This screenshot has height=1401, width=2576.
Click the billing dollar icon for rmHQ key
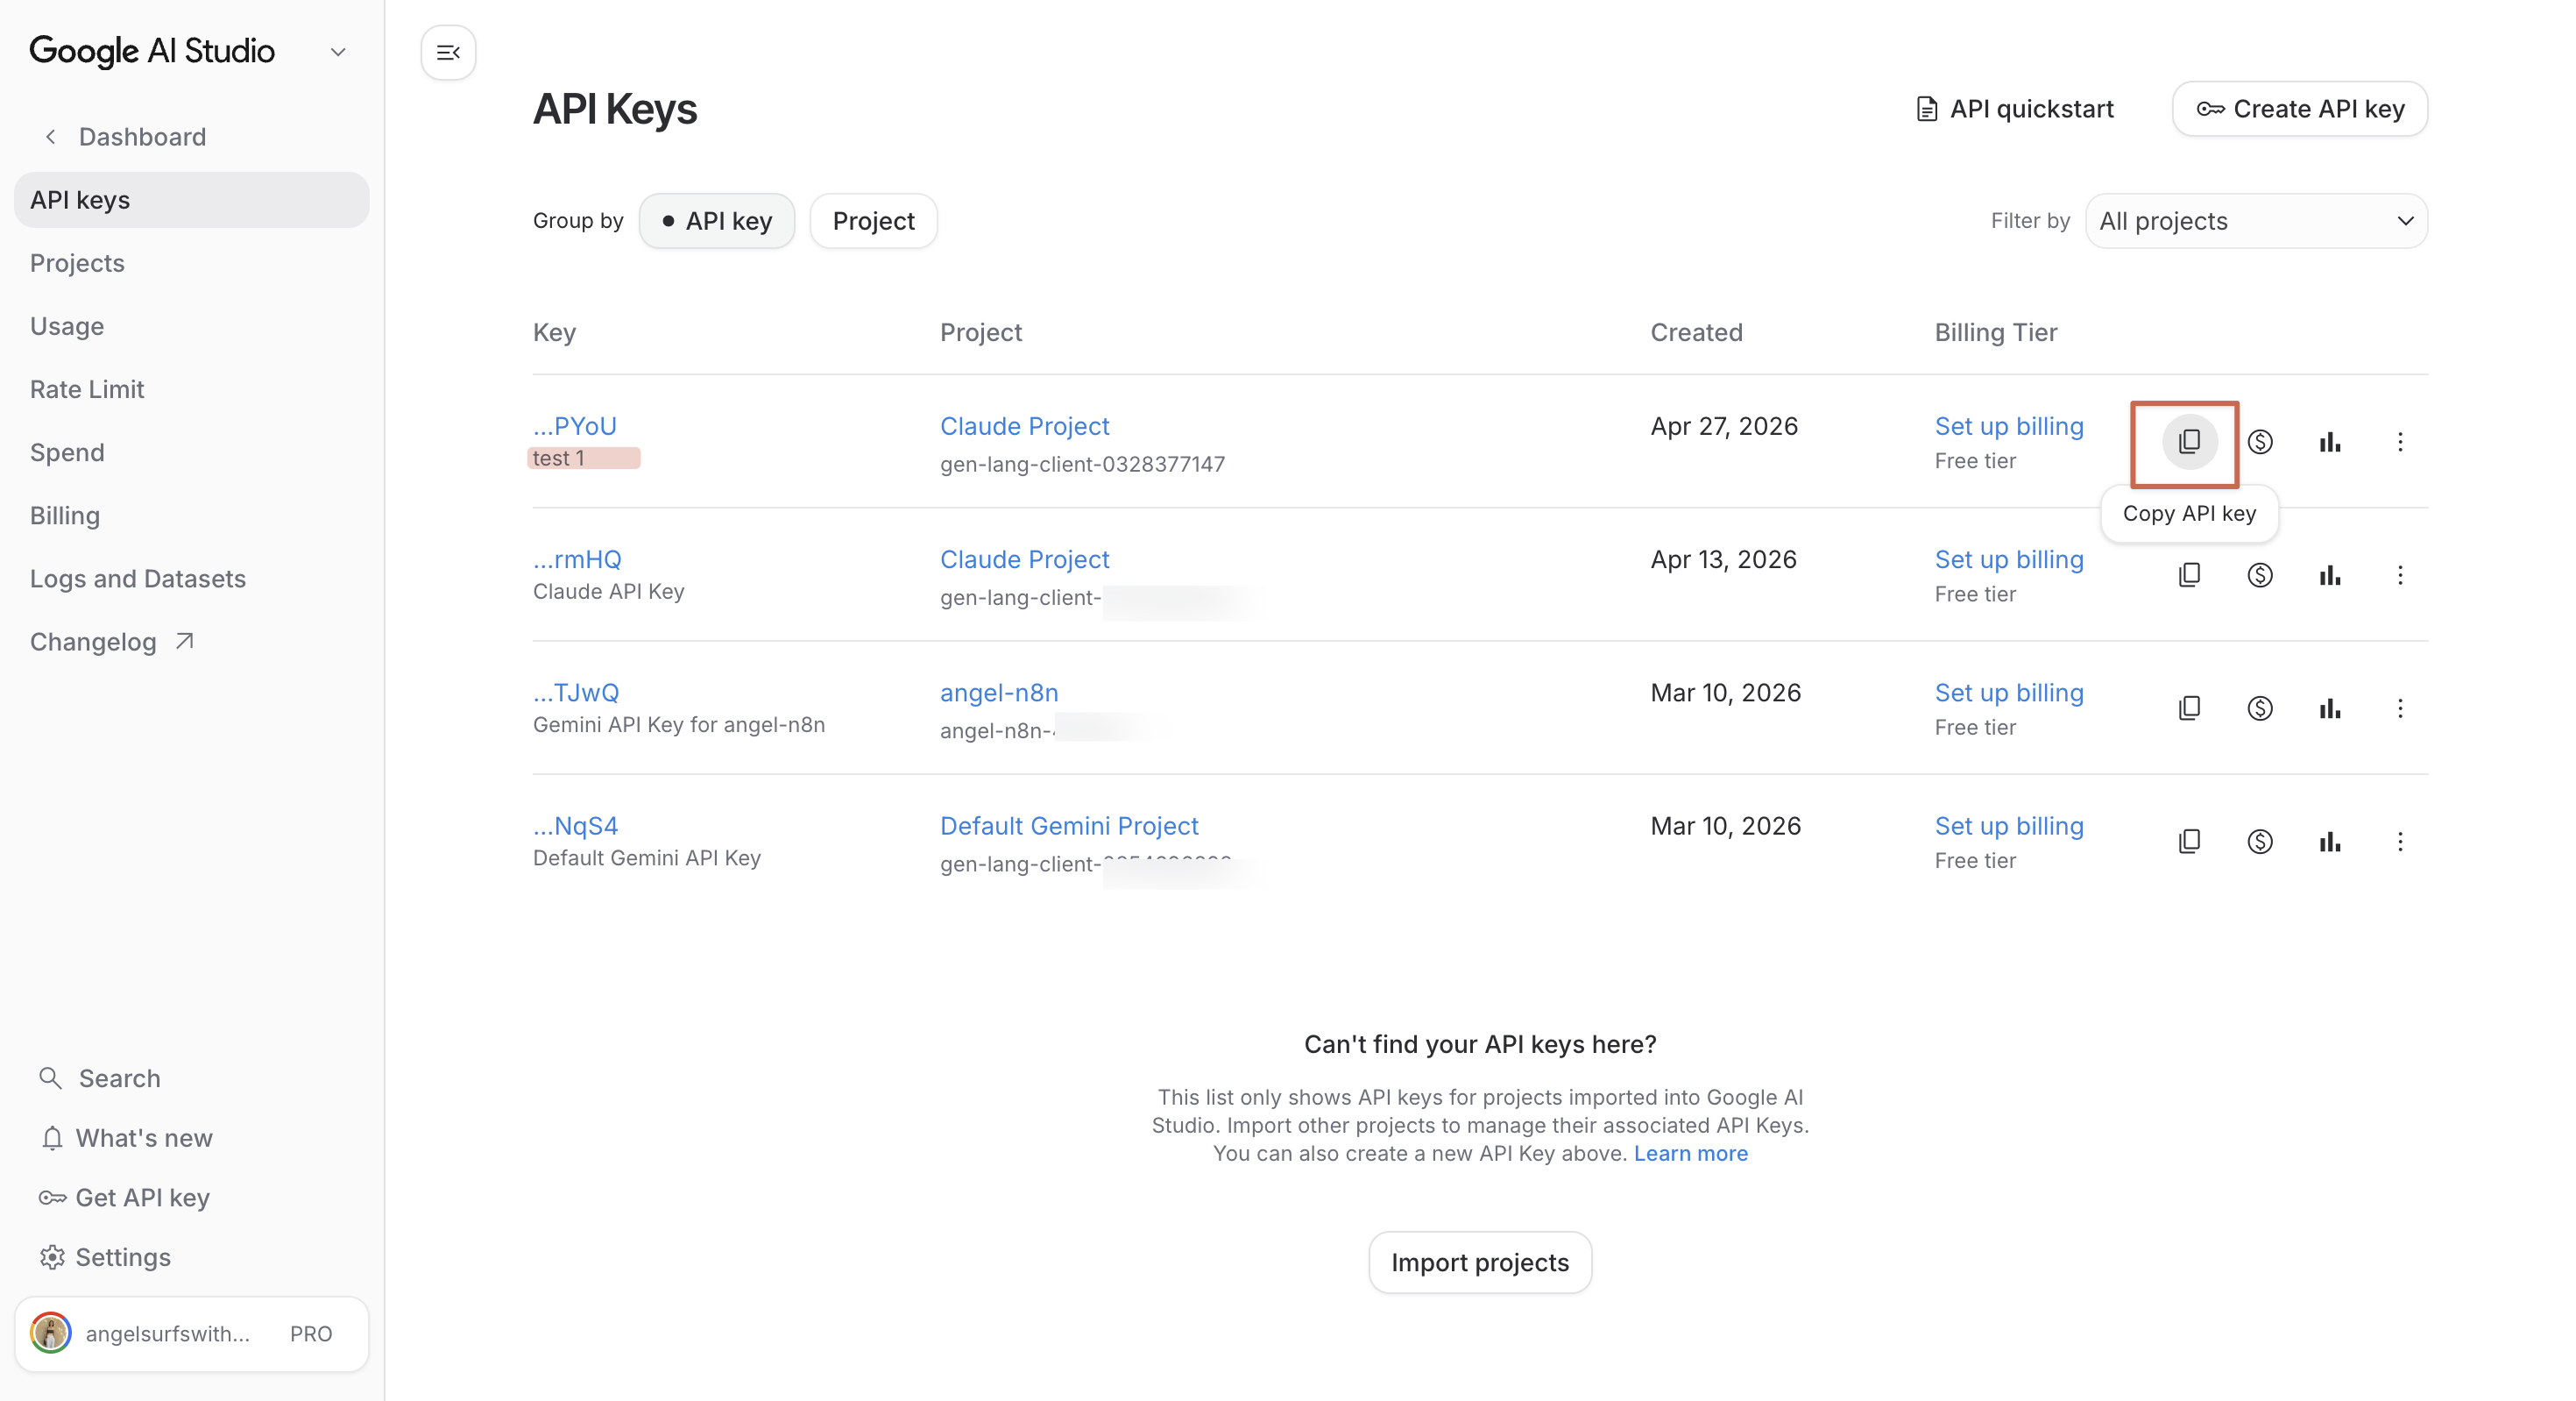[x=2259, y=575]
